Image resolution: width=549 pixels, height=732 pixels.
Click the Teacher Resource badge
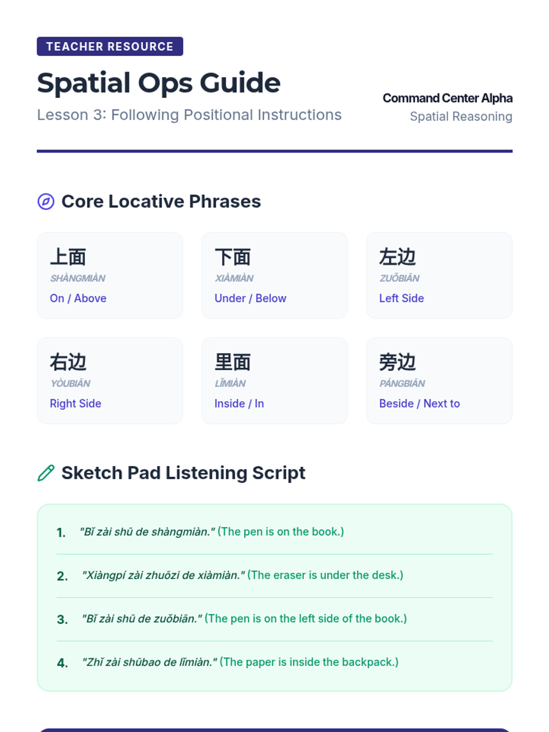point(110,47)
